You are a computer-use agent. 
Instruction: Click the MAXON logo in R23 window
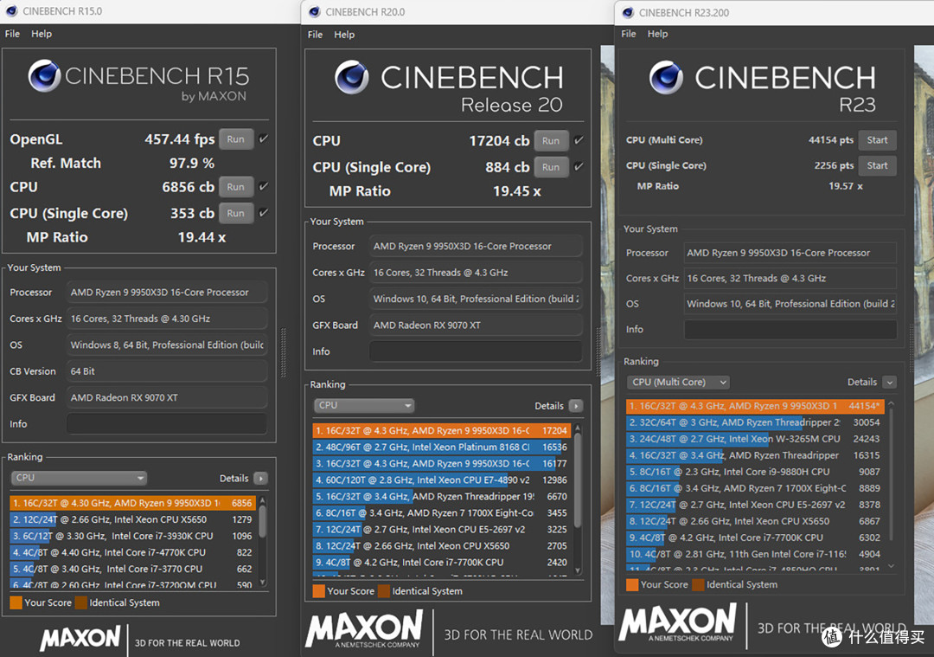pos(677,622)
